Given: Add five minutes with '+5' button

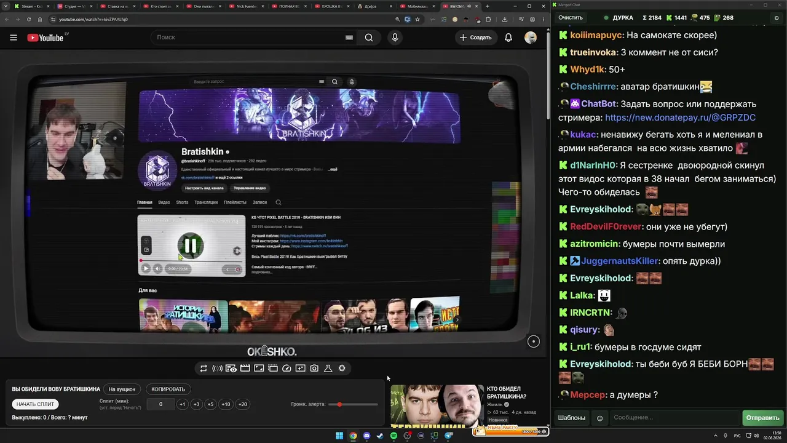Looking at the screenshot, I should tap(210, 404).
